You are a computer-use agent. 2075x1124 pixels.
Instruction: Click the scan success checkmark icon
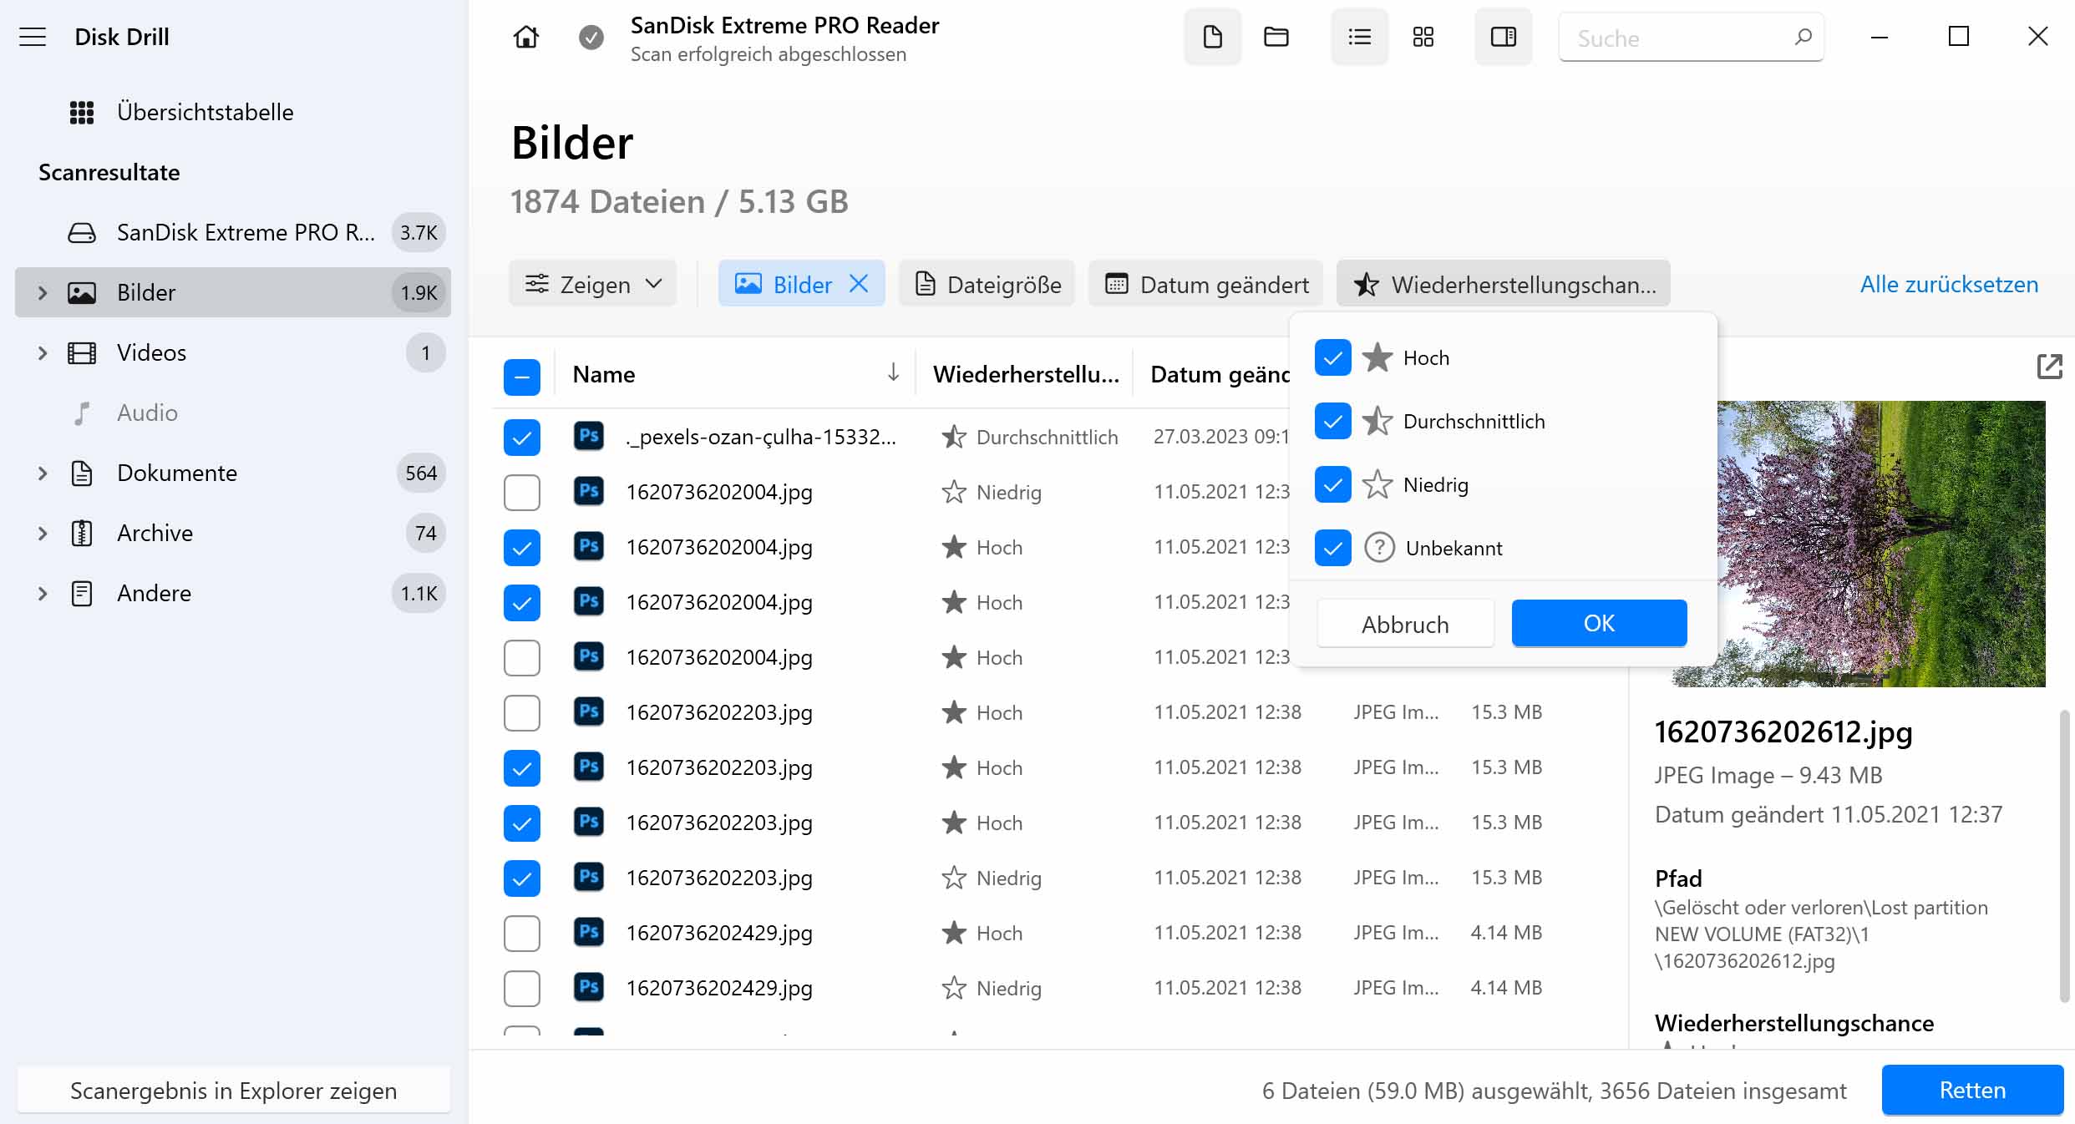point(591,38)
